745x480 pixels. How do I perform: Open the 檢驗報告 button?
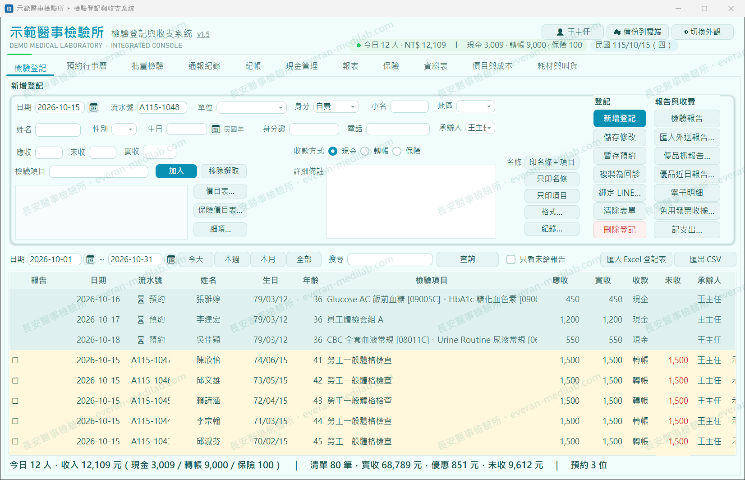click(x=687, y=119)
